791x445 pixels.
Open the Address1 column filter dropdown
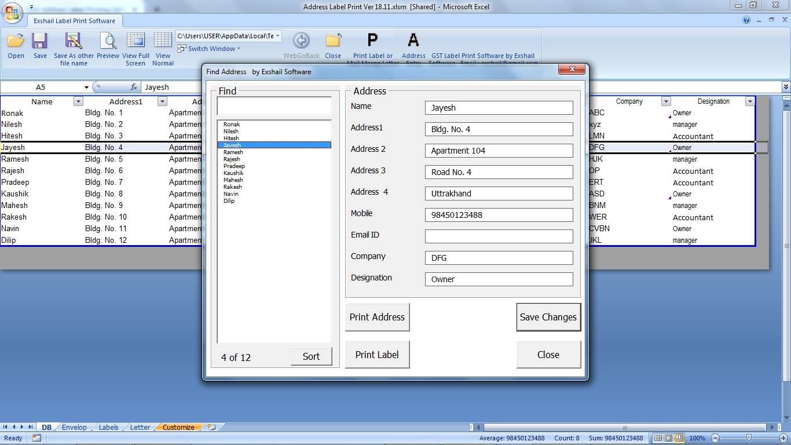162,101
